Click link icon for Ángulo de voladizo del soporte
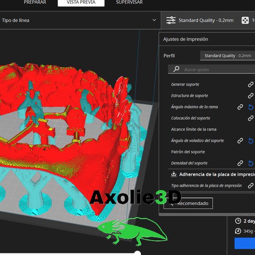The image size is (255, 255). pyautogui.click(x=240, y=141)
